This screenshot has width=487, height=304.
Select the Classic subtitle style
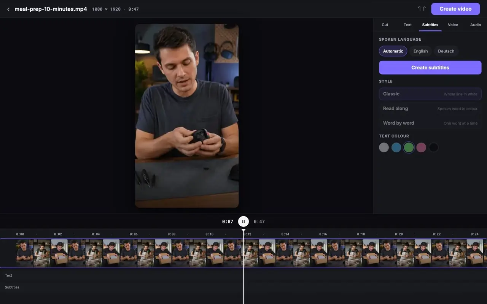tap(430, 94)
